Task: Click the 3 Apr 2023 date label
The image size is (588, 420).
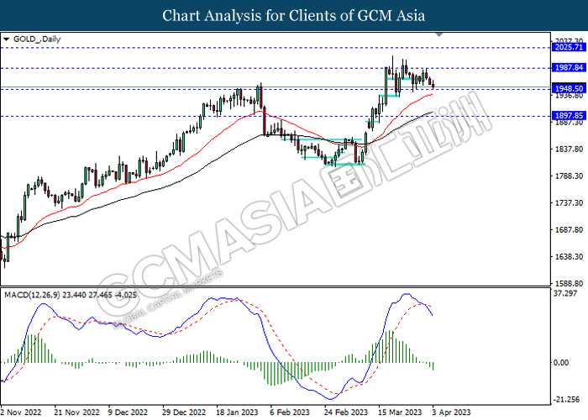Action: point(451,412)
